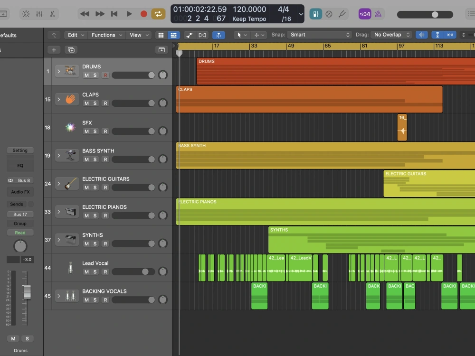Screen dimensions: 475x356
Task: Click the EQ button in channel strip
Action: pyautogui.click(x=20, y=166)
